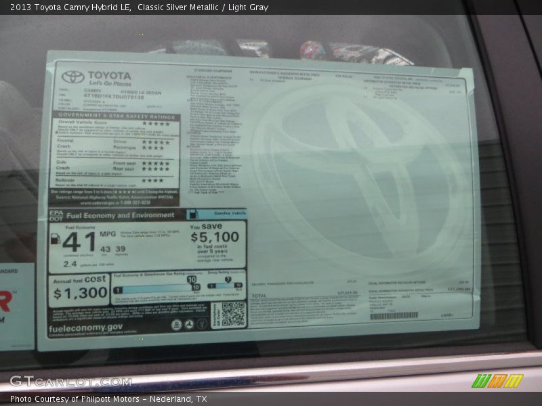Click the Frontal Crash Passenger star rating

[153, 148]
